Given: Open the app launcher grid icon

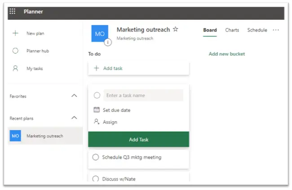Looking at the screenshot, I should (13, 11).
